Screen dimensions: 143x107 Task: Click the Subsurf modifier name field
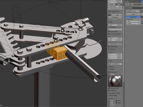coord(135,11)
